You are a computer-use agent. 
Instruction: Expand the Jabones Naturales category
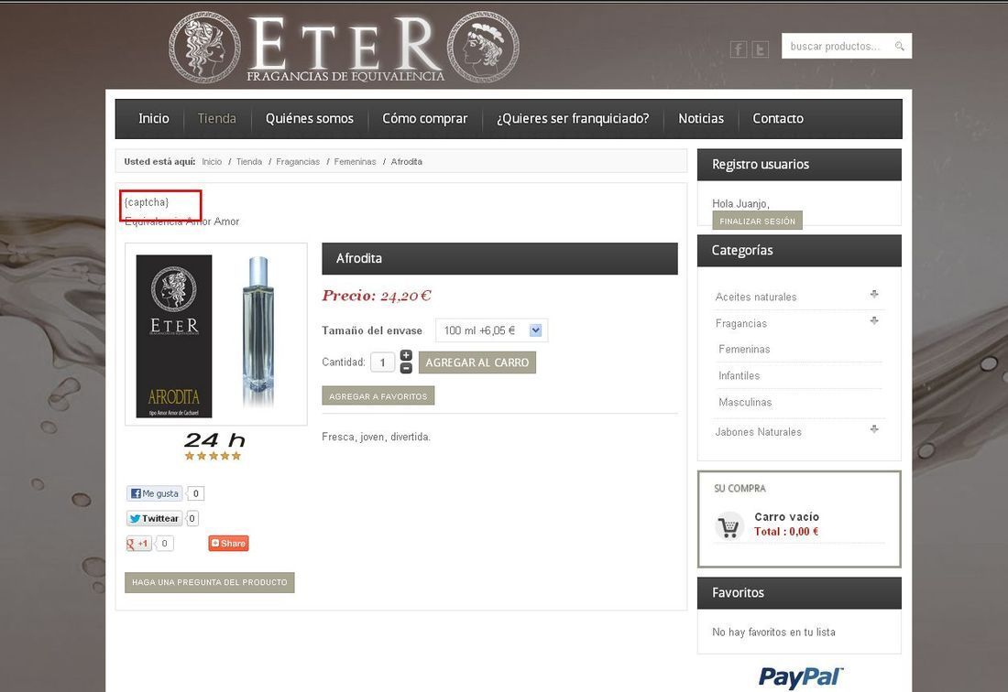[x=873, y=428]
